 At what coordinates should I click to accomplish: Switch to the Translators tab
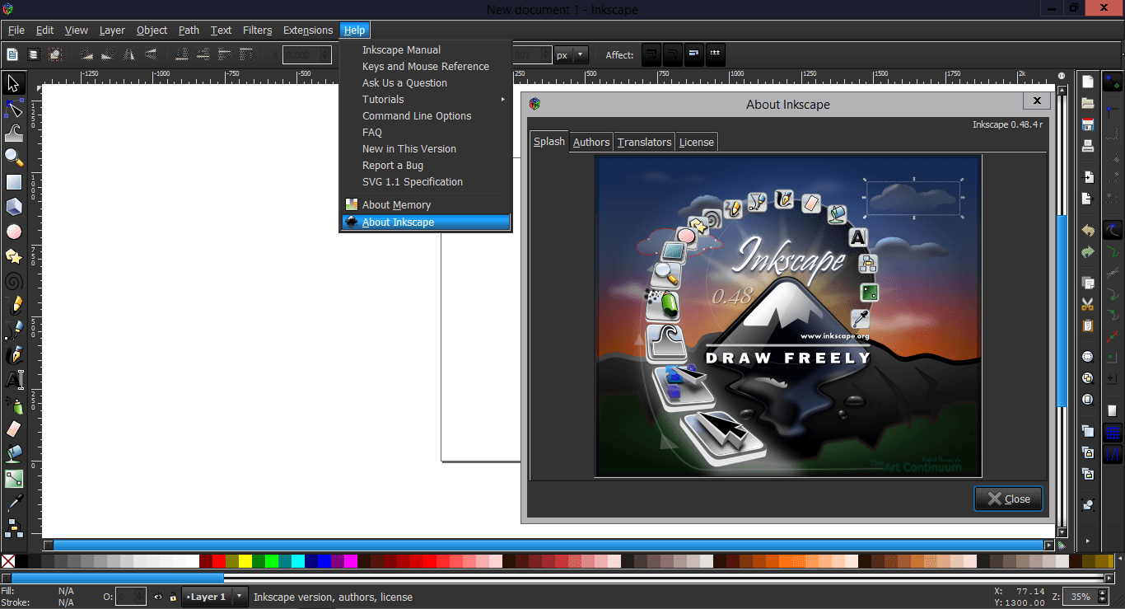[644, 142]
